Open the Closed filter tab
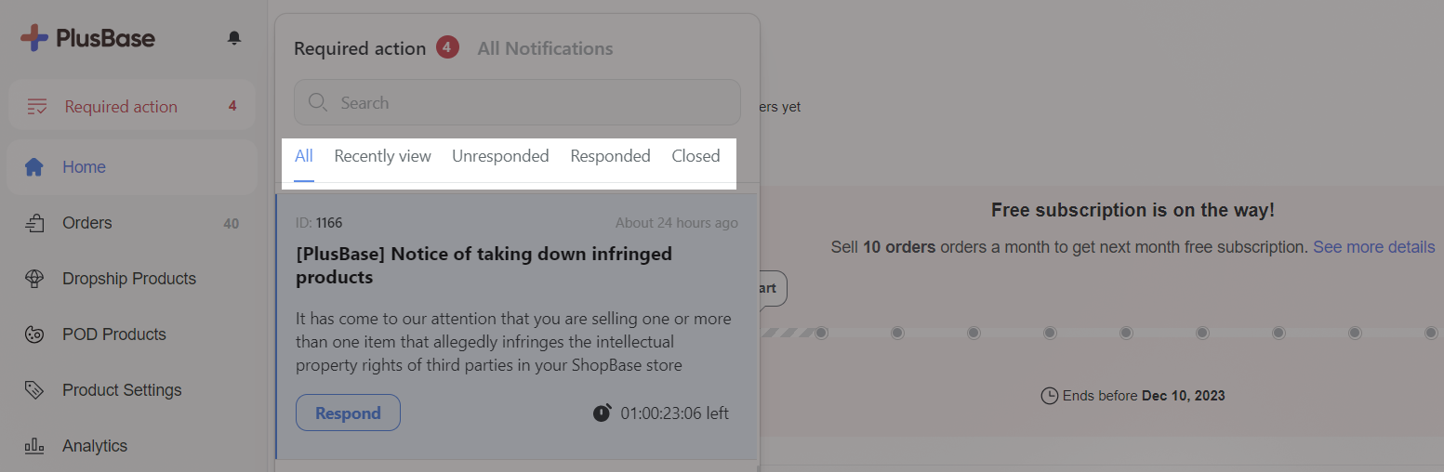The height and width of the screenshot is (472, 1444). click(x=696, y=156)
